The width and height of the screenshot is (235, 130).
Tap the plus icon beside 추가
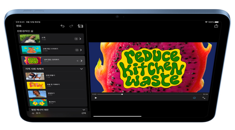click(33, 113)
